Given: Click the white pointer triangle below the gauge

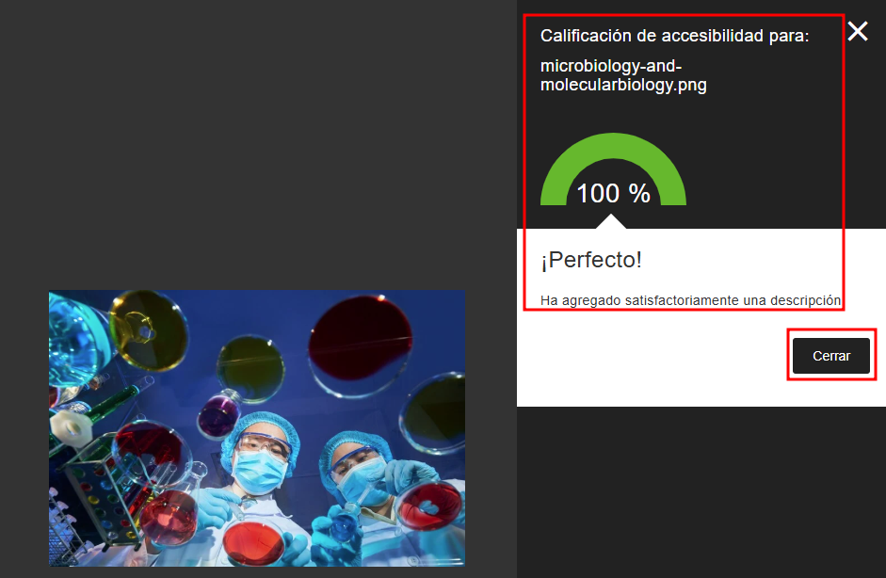Looking at the screenshot, I should 611,221.
